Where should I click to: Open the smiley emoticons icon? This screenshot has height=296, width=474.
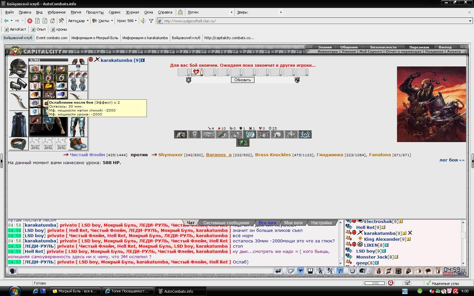pos(353,271)
